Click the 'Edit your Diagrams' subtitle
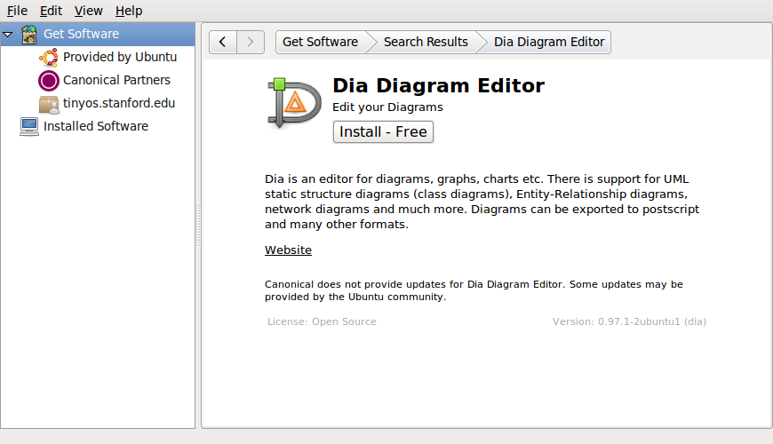The image size is (773, 444). pyautogui.click(x=387, y=107)
